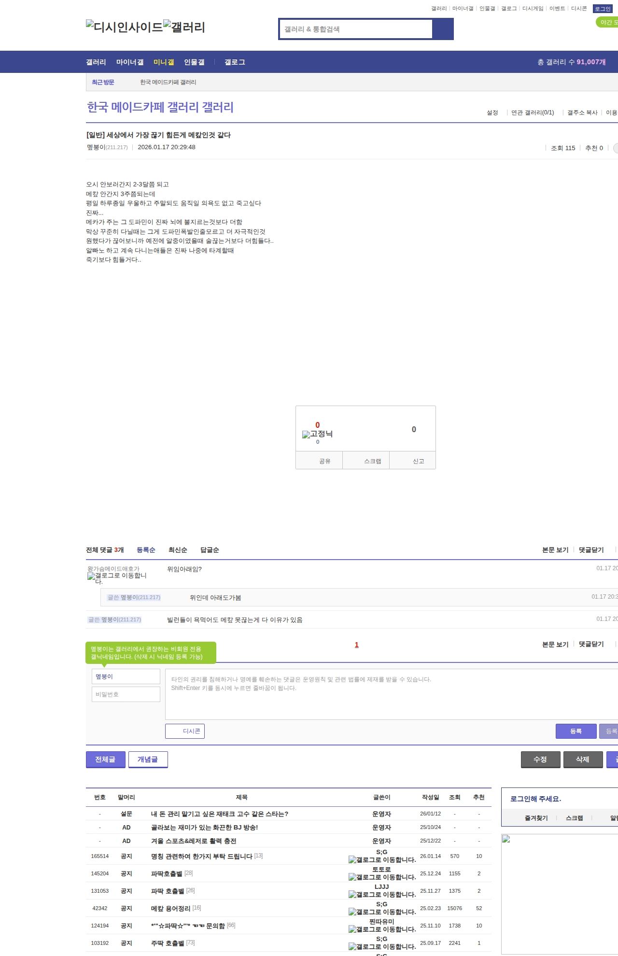This screenshot has height=956, width=618.
Task: Expand the 최근 방문 gallery list
Action: pos(103,83)
